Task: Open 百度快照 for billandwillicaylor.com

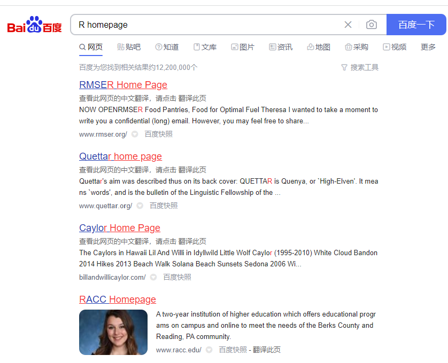Action: [177, 277]
